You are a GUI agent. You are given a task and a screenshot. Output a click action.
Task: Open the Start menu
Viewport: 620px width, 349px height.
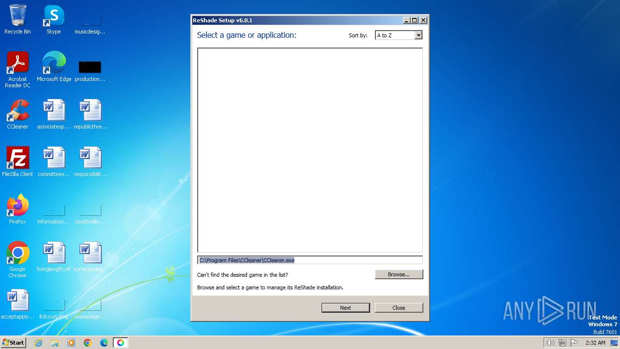click(14, 343)
